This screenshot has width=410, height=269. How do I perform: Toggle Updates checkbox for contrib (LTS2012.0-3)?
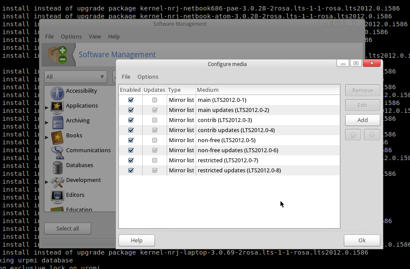coord(154,120)
